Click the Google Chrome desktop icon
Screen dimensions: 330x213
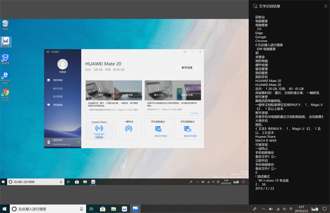coord(5,94)
